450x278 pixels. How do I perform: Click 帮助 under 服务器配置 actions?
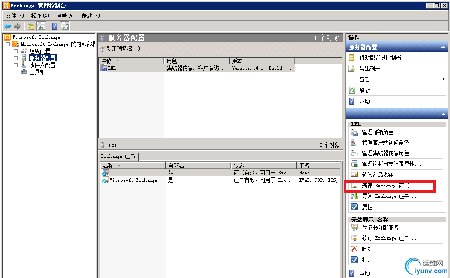coord(364,101)
